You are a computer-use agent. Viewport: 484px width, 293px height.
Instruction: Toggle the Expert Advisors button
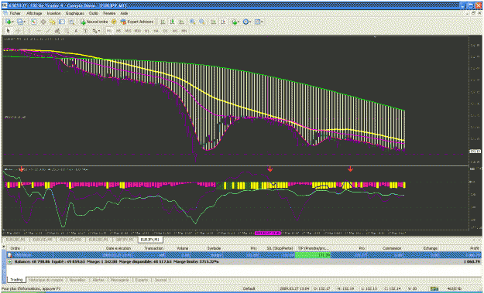tap(137, 22)
